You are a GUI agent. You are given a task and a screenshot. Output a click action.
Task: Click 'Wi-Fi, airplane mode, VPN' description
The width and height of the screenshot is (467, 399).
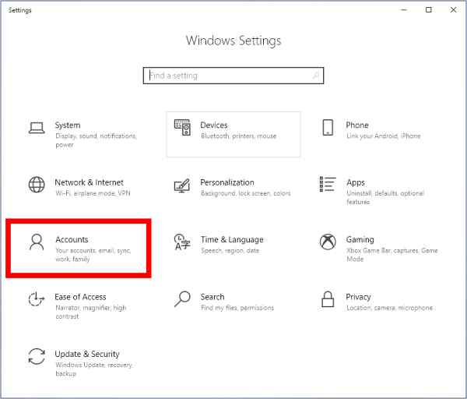point(93,193)
